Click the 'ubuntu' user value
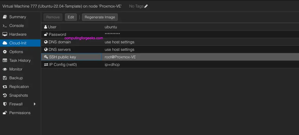Image resolution: width=299 pixels, height=135 pixels. 111,27
